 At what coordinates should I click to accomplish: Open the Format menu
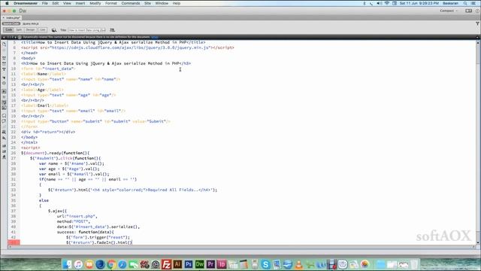pyautogui.click(x=111, y=3)
